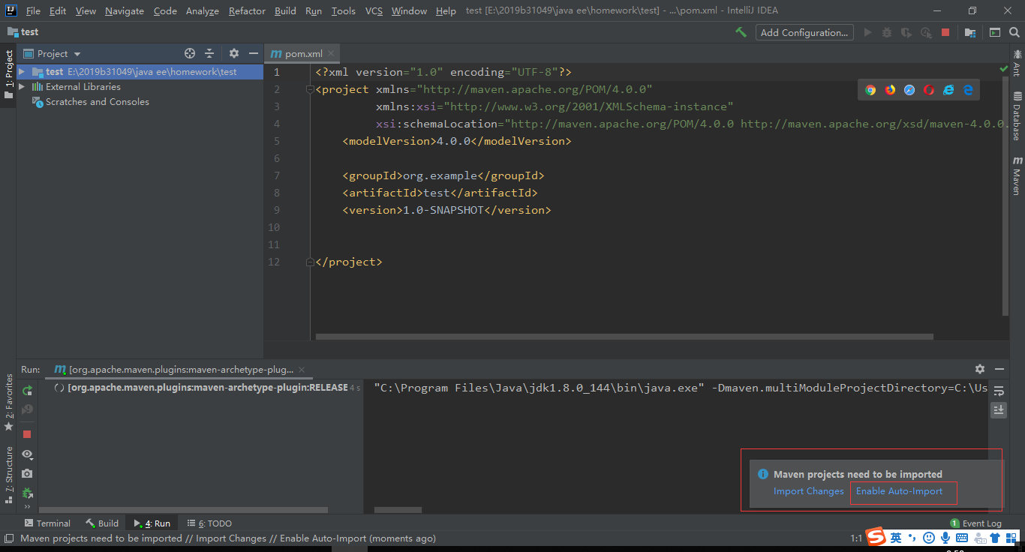Open the Project view settings gear
Viewport: 1025px width, 552px height.
point(233,53)
